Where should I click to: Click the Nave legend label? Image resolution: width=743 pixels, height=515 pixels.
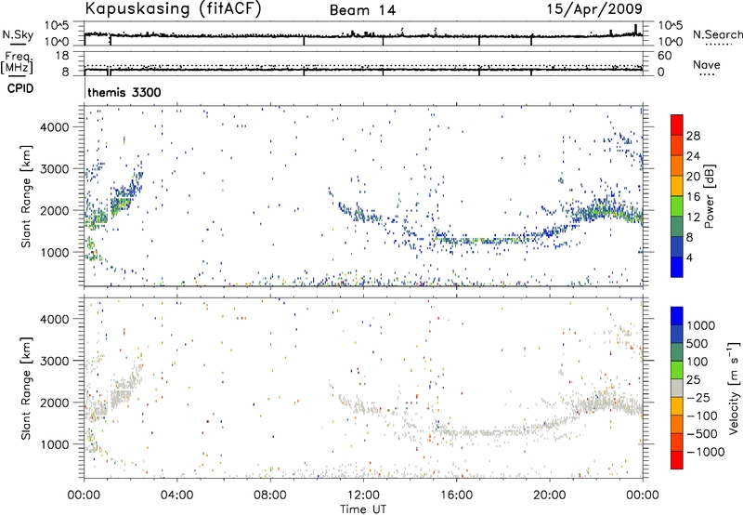click(707, 65)
